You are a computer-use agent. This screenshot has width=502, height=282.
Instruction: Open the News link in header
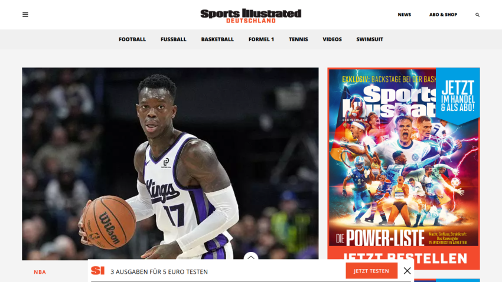click(x=405, y=15)
